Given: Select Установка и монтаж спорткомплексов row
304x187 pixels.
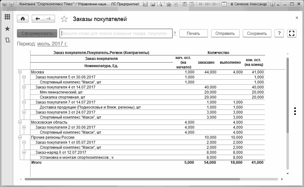Looking at the screenshot, I should [x=148, y=158].
